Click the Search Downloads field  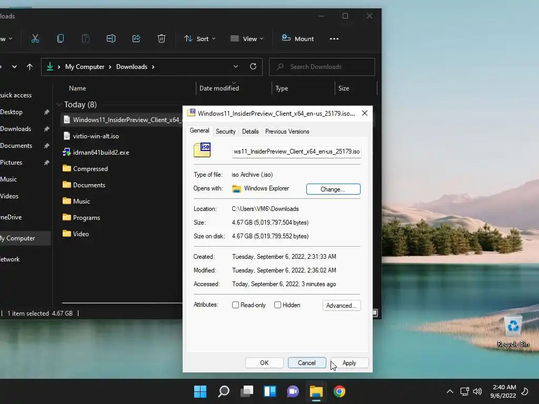[322, 67]
